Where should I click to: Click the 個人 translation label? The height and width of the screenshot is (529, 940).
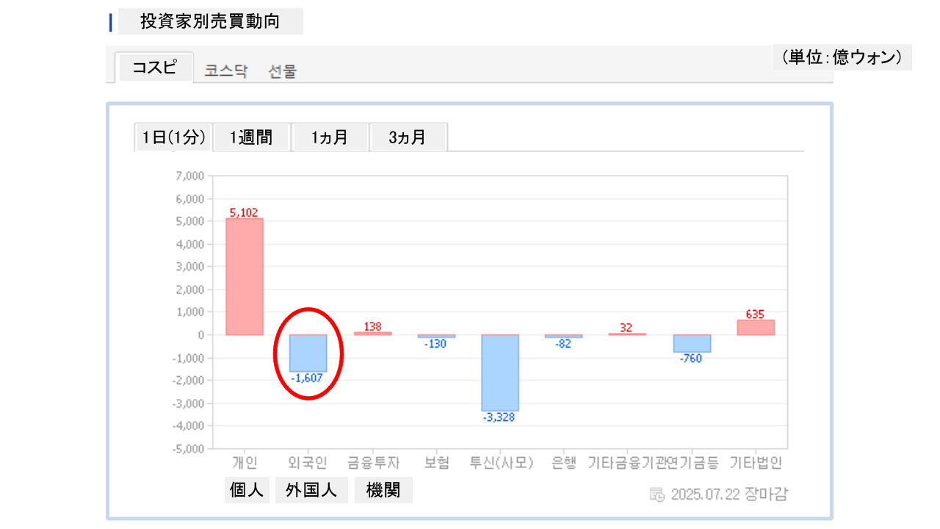[247, 490]
